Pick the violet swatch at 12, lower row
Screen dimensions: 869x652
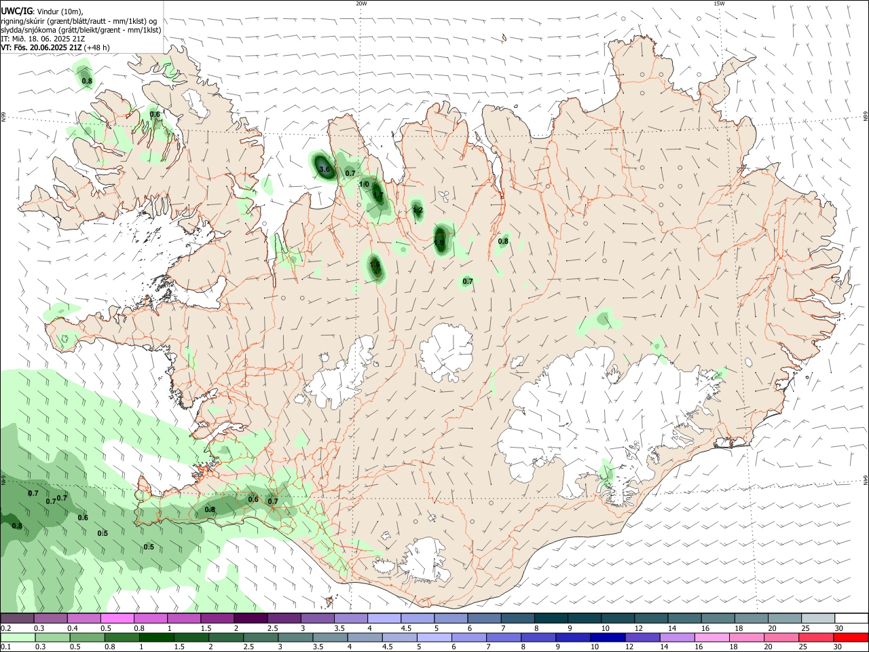[x=642, y=637]
